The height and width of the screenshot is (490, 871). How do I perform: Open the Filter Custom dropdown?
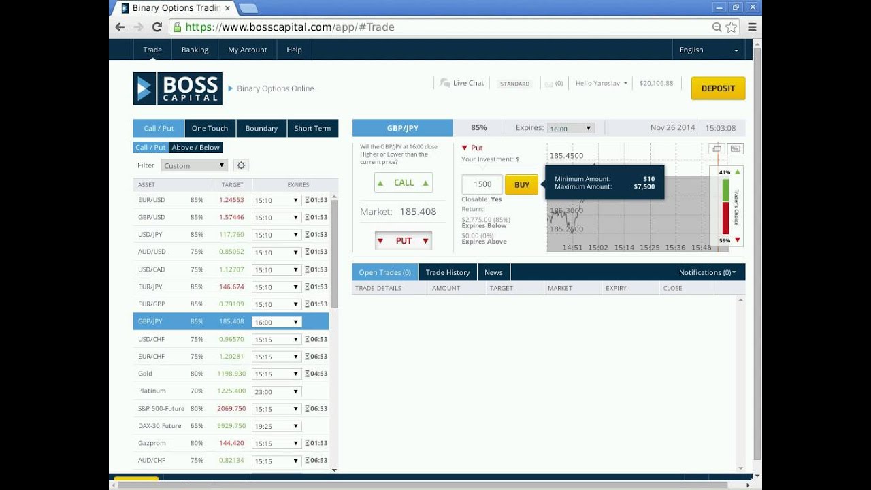click(195, 165)
